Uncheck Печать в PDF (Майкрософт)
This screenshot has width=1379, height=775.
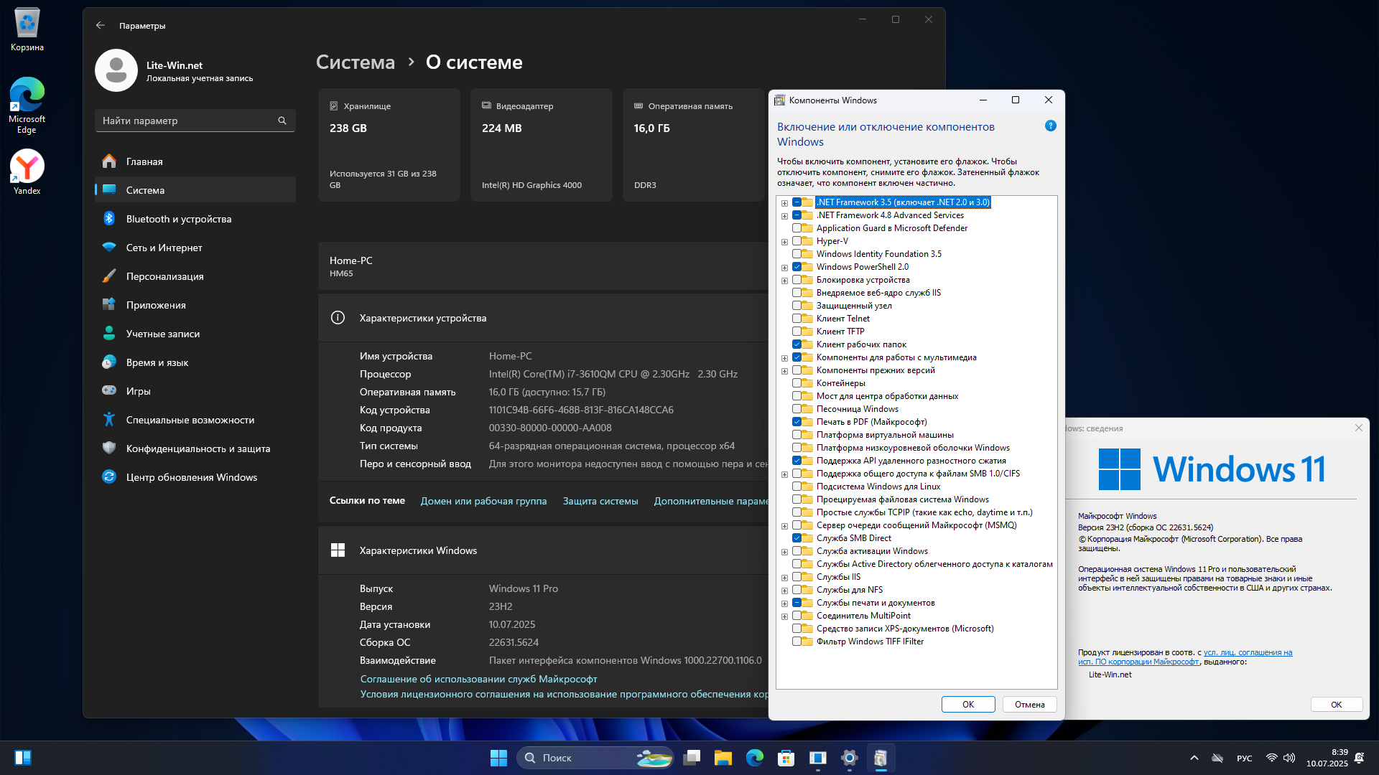(x=797, y=422)
